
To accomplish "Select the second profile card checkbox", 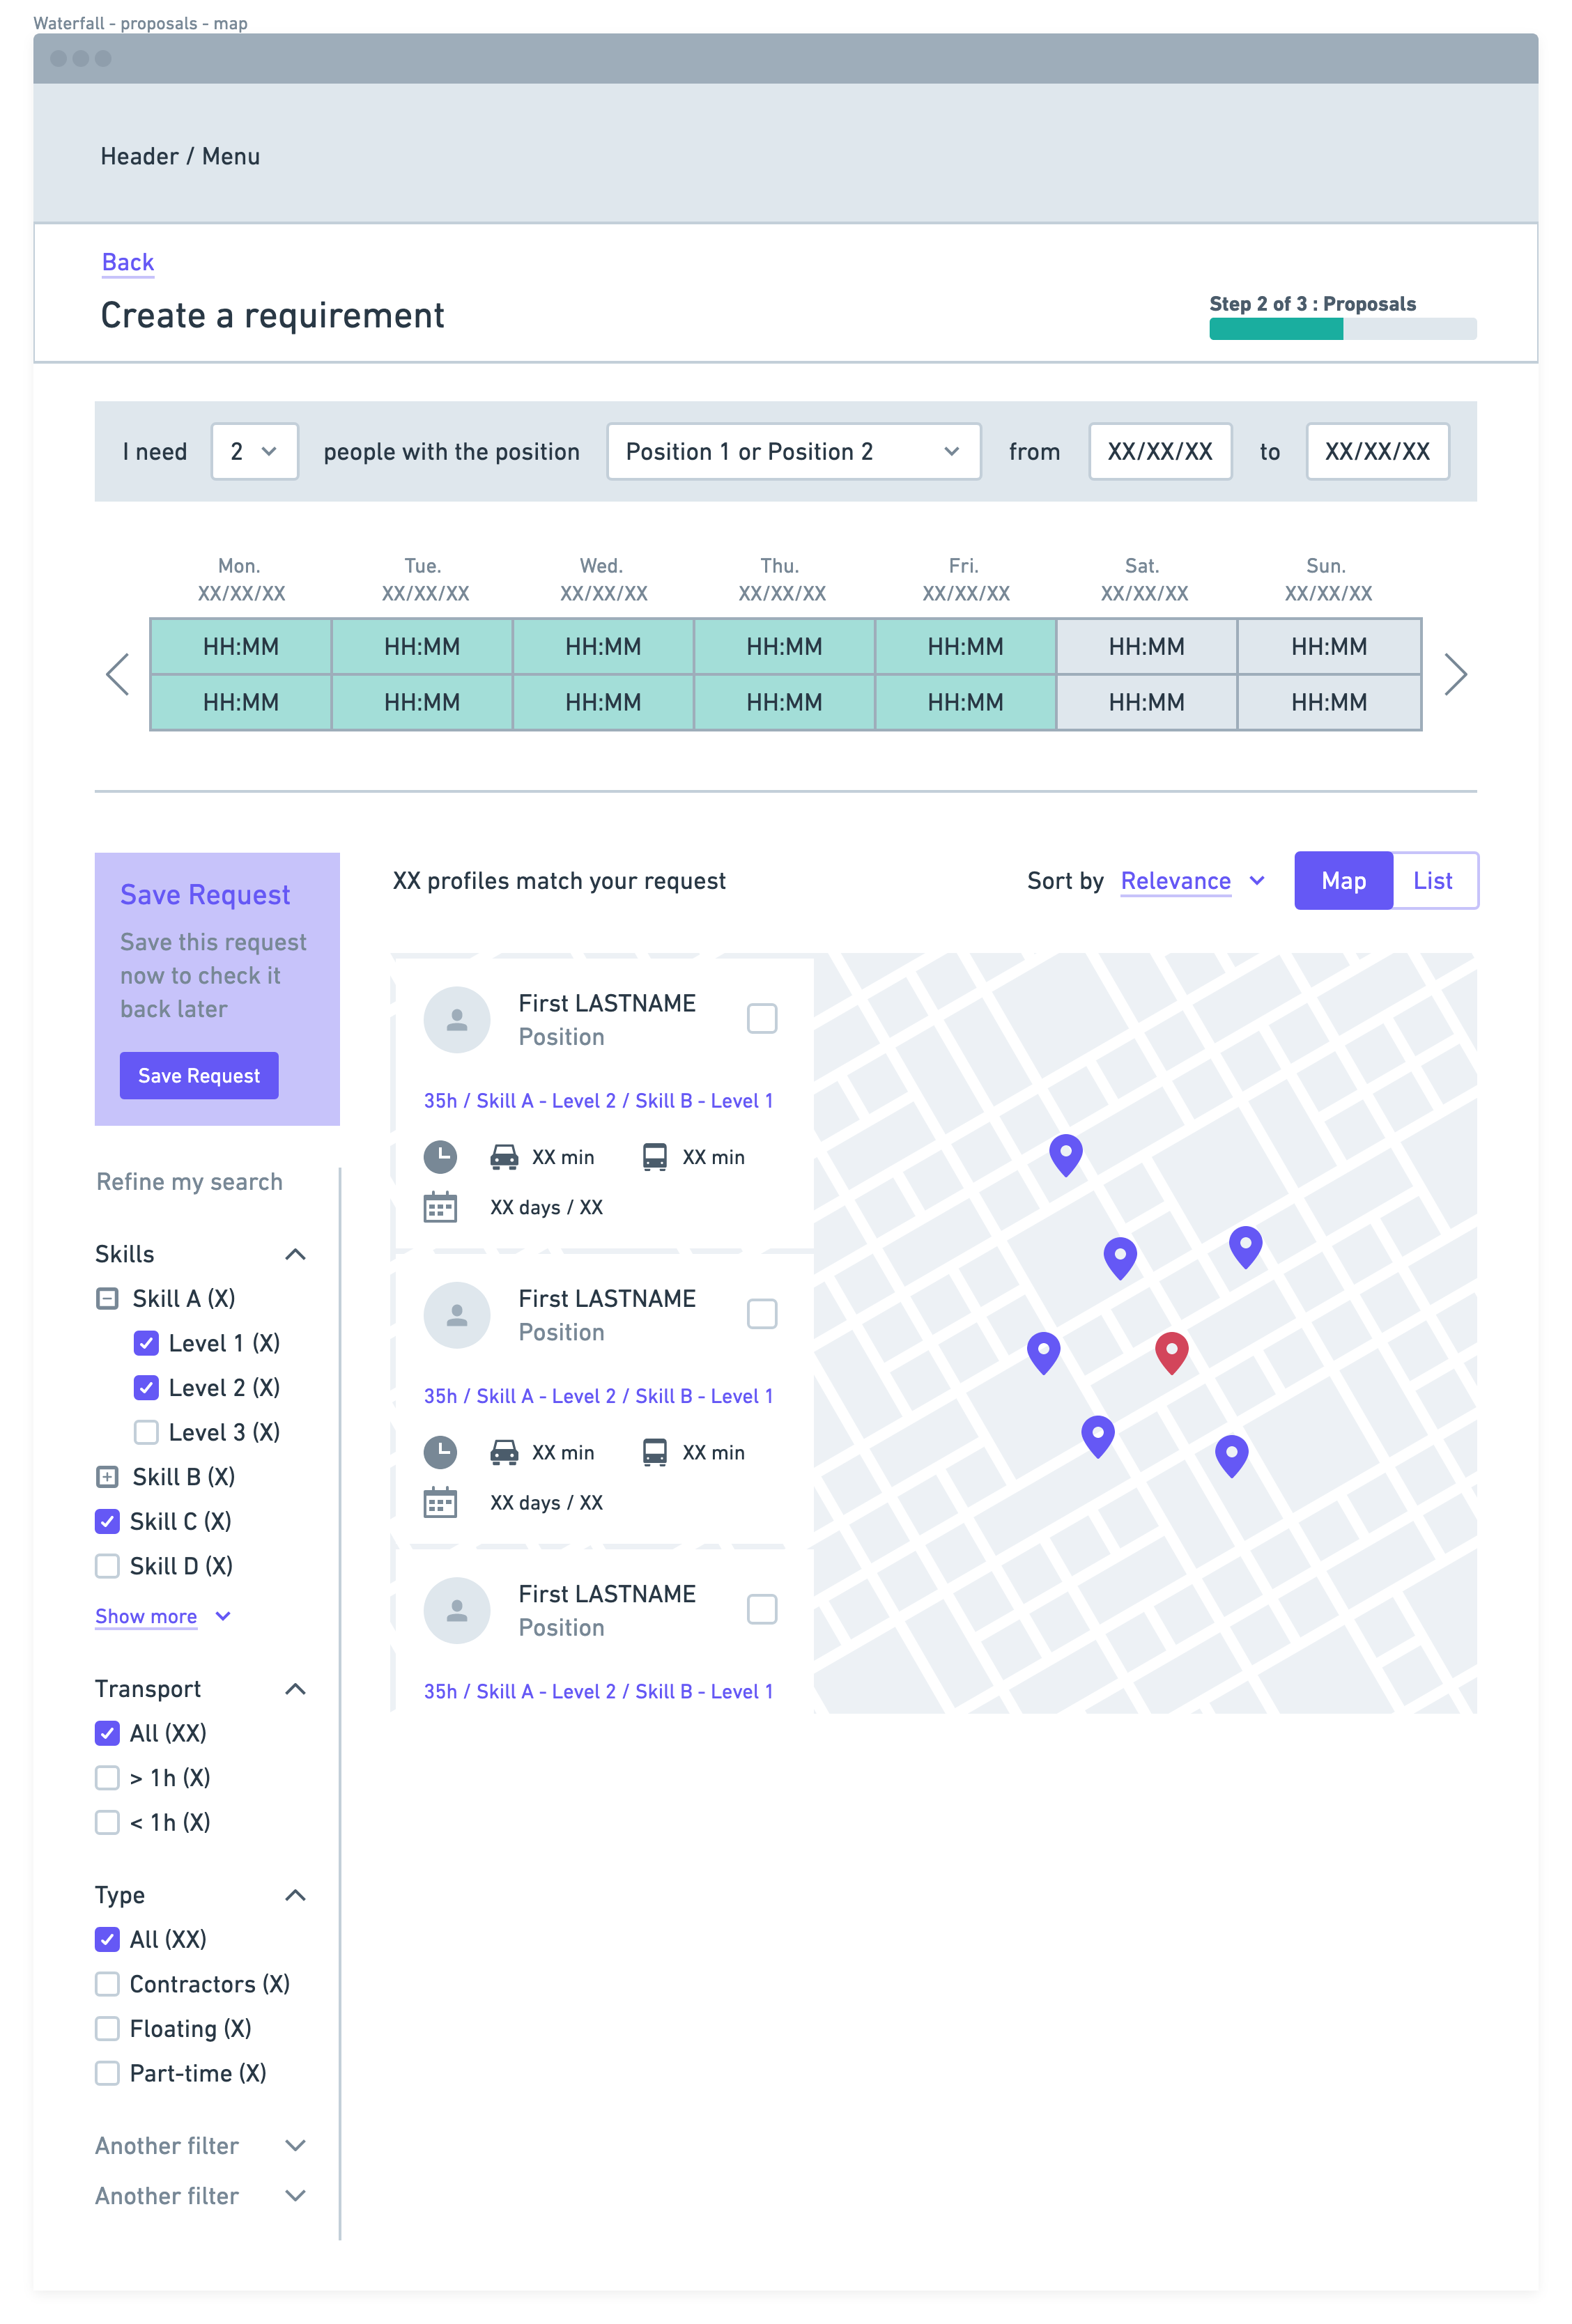I will pos(762,1313).
